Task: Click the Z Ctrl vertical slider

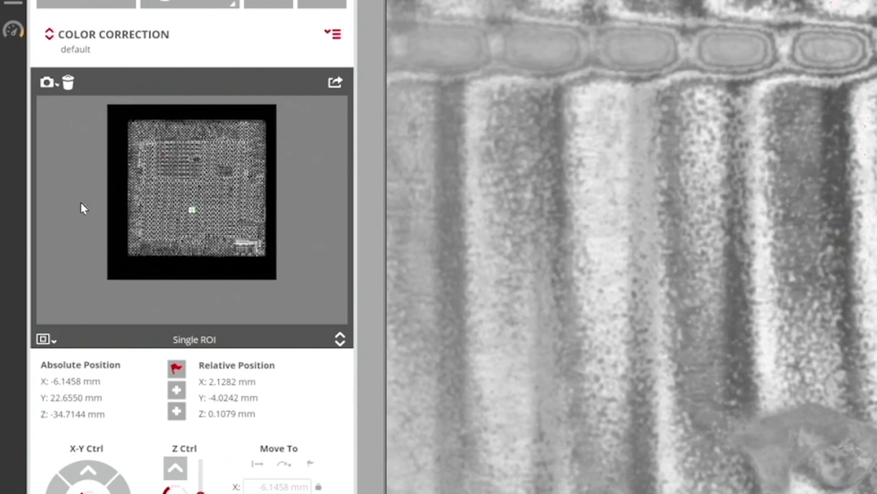Action: (x=201, y=477)
